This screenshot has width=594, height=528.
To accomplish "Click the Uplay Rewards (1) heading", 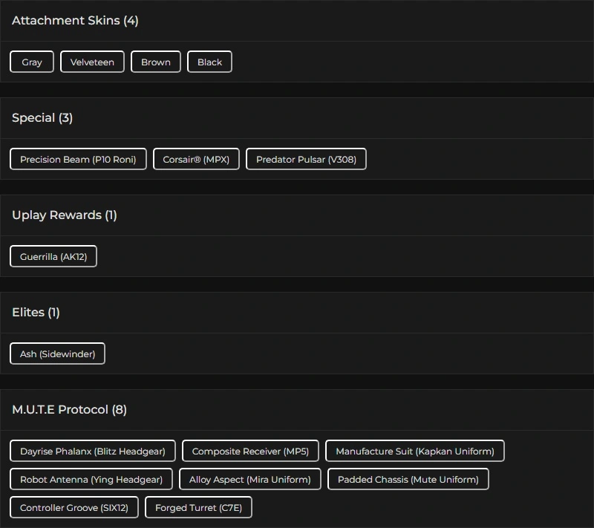I will pyautogui.click(x=65, y=215).
